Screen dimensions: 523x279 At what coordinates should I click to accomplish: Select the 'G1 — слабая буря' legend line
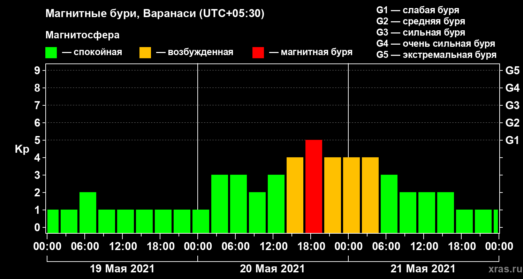coord(418,10)
